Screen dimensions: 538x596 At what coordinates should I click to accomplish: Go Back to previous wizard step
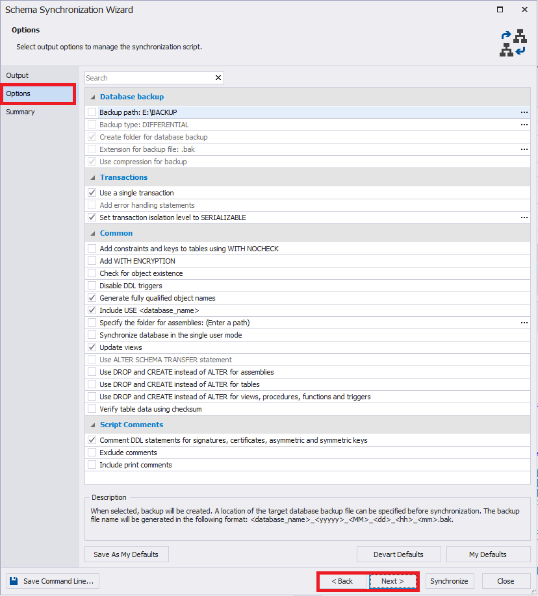(342, 581)
